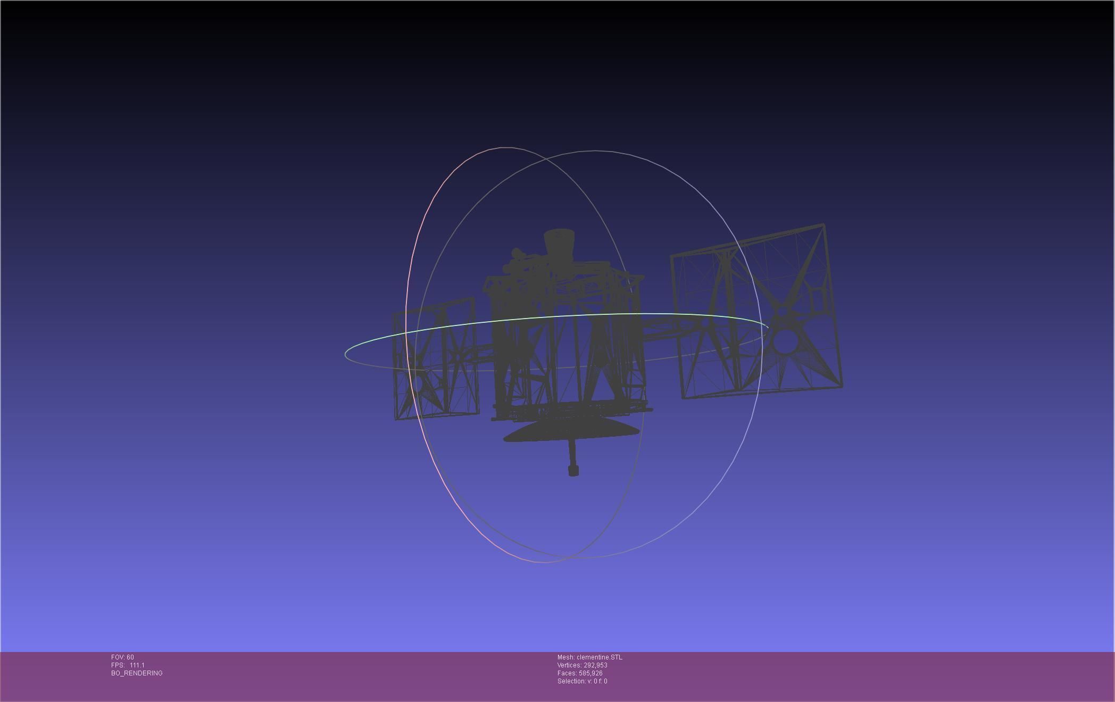Click the 'FOV: 60' status text
This screenshot has height=702, width=1115.
point(122,657)
